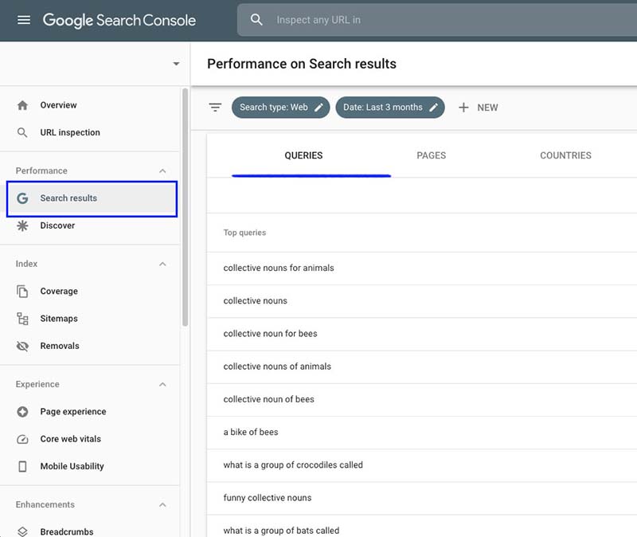Click the URL inspection magnifier icon
This screenshot has height=537, width=637.
(x=22, y=132)
